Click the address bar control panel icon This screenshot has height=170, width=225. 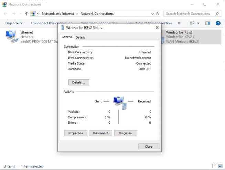[x=34, y=14]
